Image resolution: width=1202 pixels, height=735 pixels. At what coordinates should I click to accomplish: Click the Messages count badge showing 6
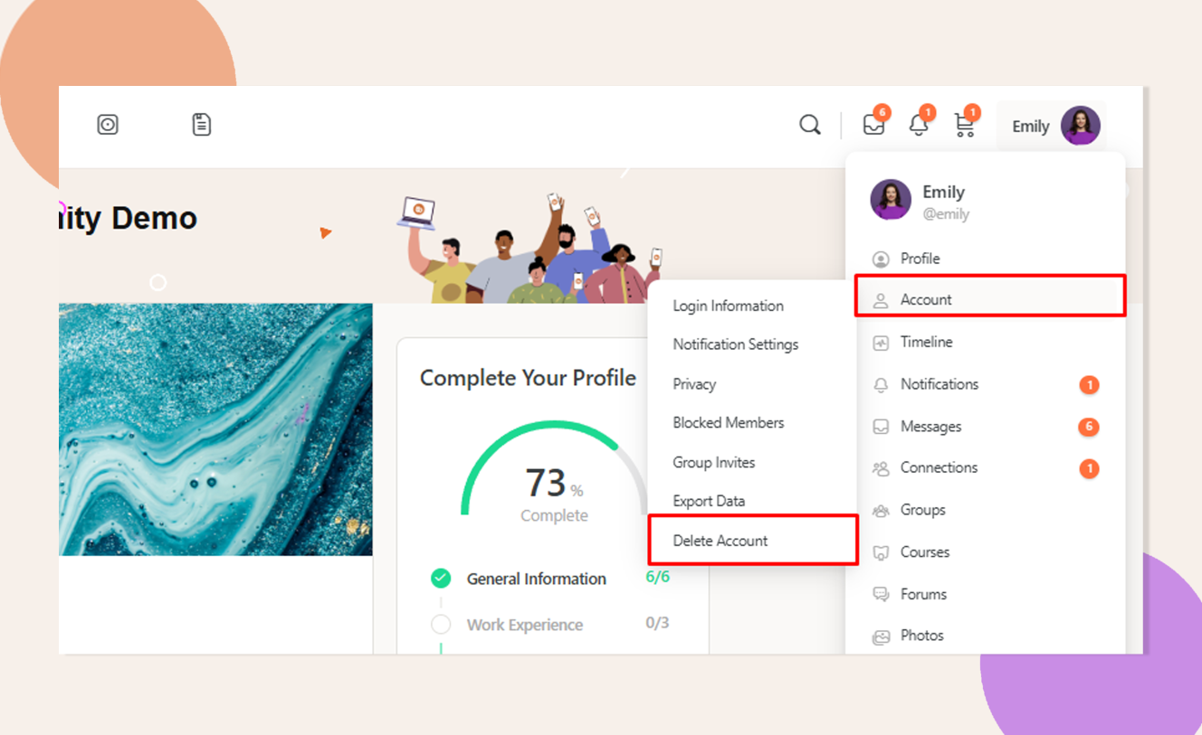coord(1089,427)
